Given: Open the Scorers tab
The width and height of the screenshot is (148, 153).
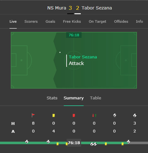Looking at the screenshot, I should tap(31, 21).
